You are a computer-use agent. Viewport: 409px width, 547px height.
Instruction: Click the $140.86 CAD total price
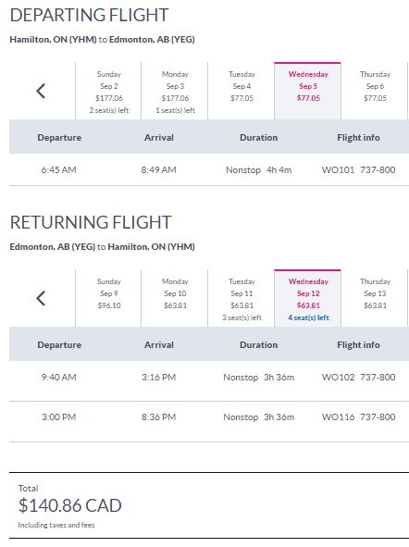coord(69,505)
